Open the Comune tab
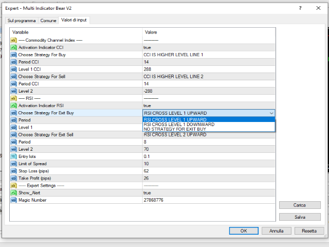The height and width of the screenshot is (247, 329). 48,21
